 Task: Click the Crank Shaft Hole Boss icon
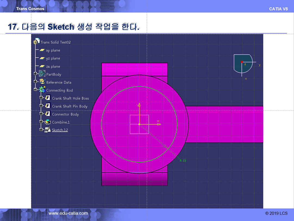click(x=48, y=98)
